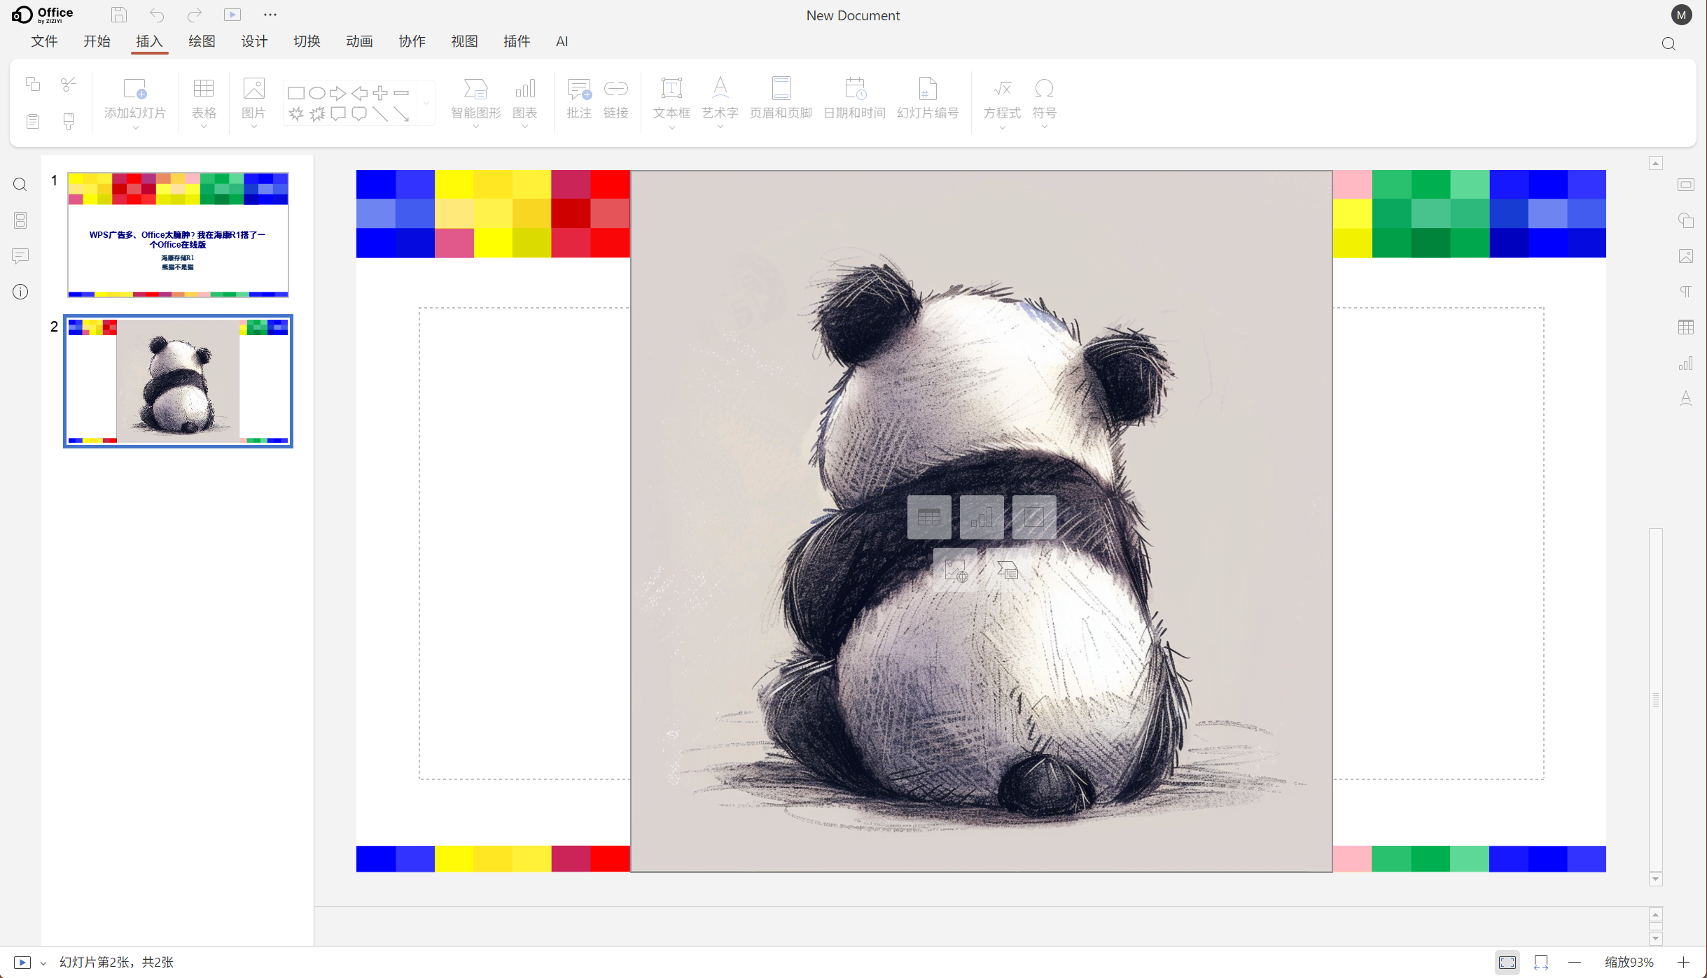Open image settings in right sidebar
Image resolution: width=1707 pixels, height=978 pixels.
[1686, 256]
